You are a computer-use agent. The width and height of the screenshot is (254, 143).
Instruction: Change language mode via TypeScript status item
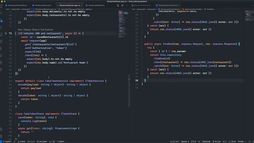click(206, 141)
